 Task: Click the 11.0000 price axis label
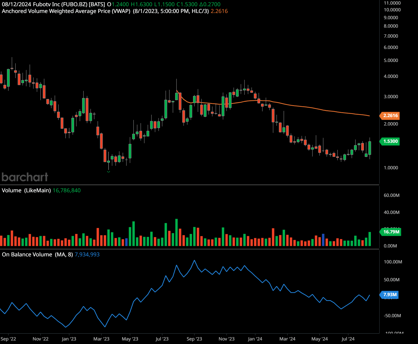coord(392,3)
